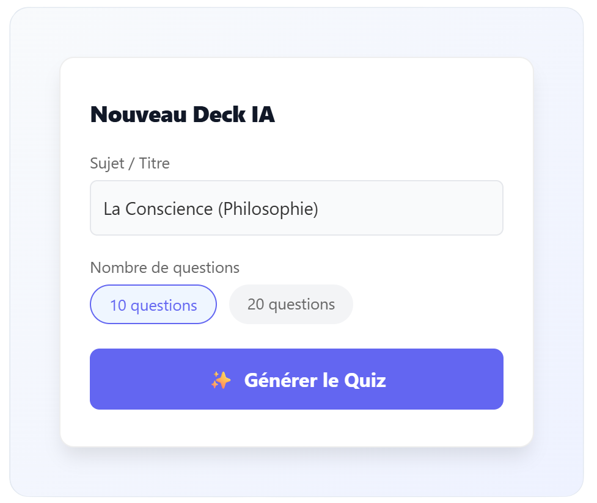This screenshot has width=597, height=503.
Task: Click the Nombre de questions label
Action: tap(164, 267)
